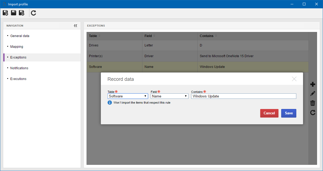323x171 pixels.
Task: Collapse the Navigation panel with double chevron
Action: [75, 26]
